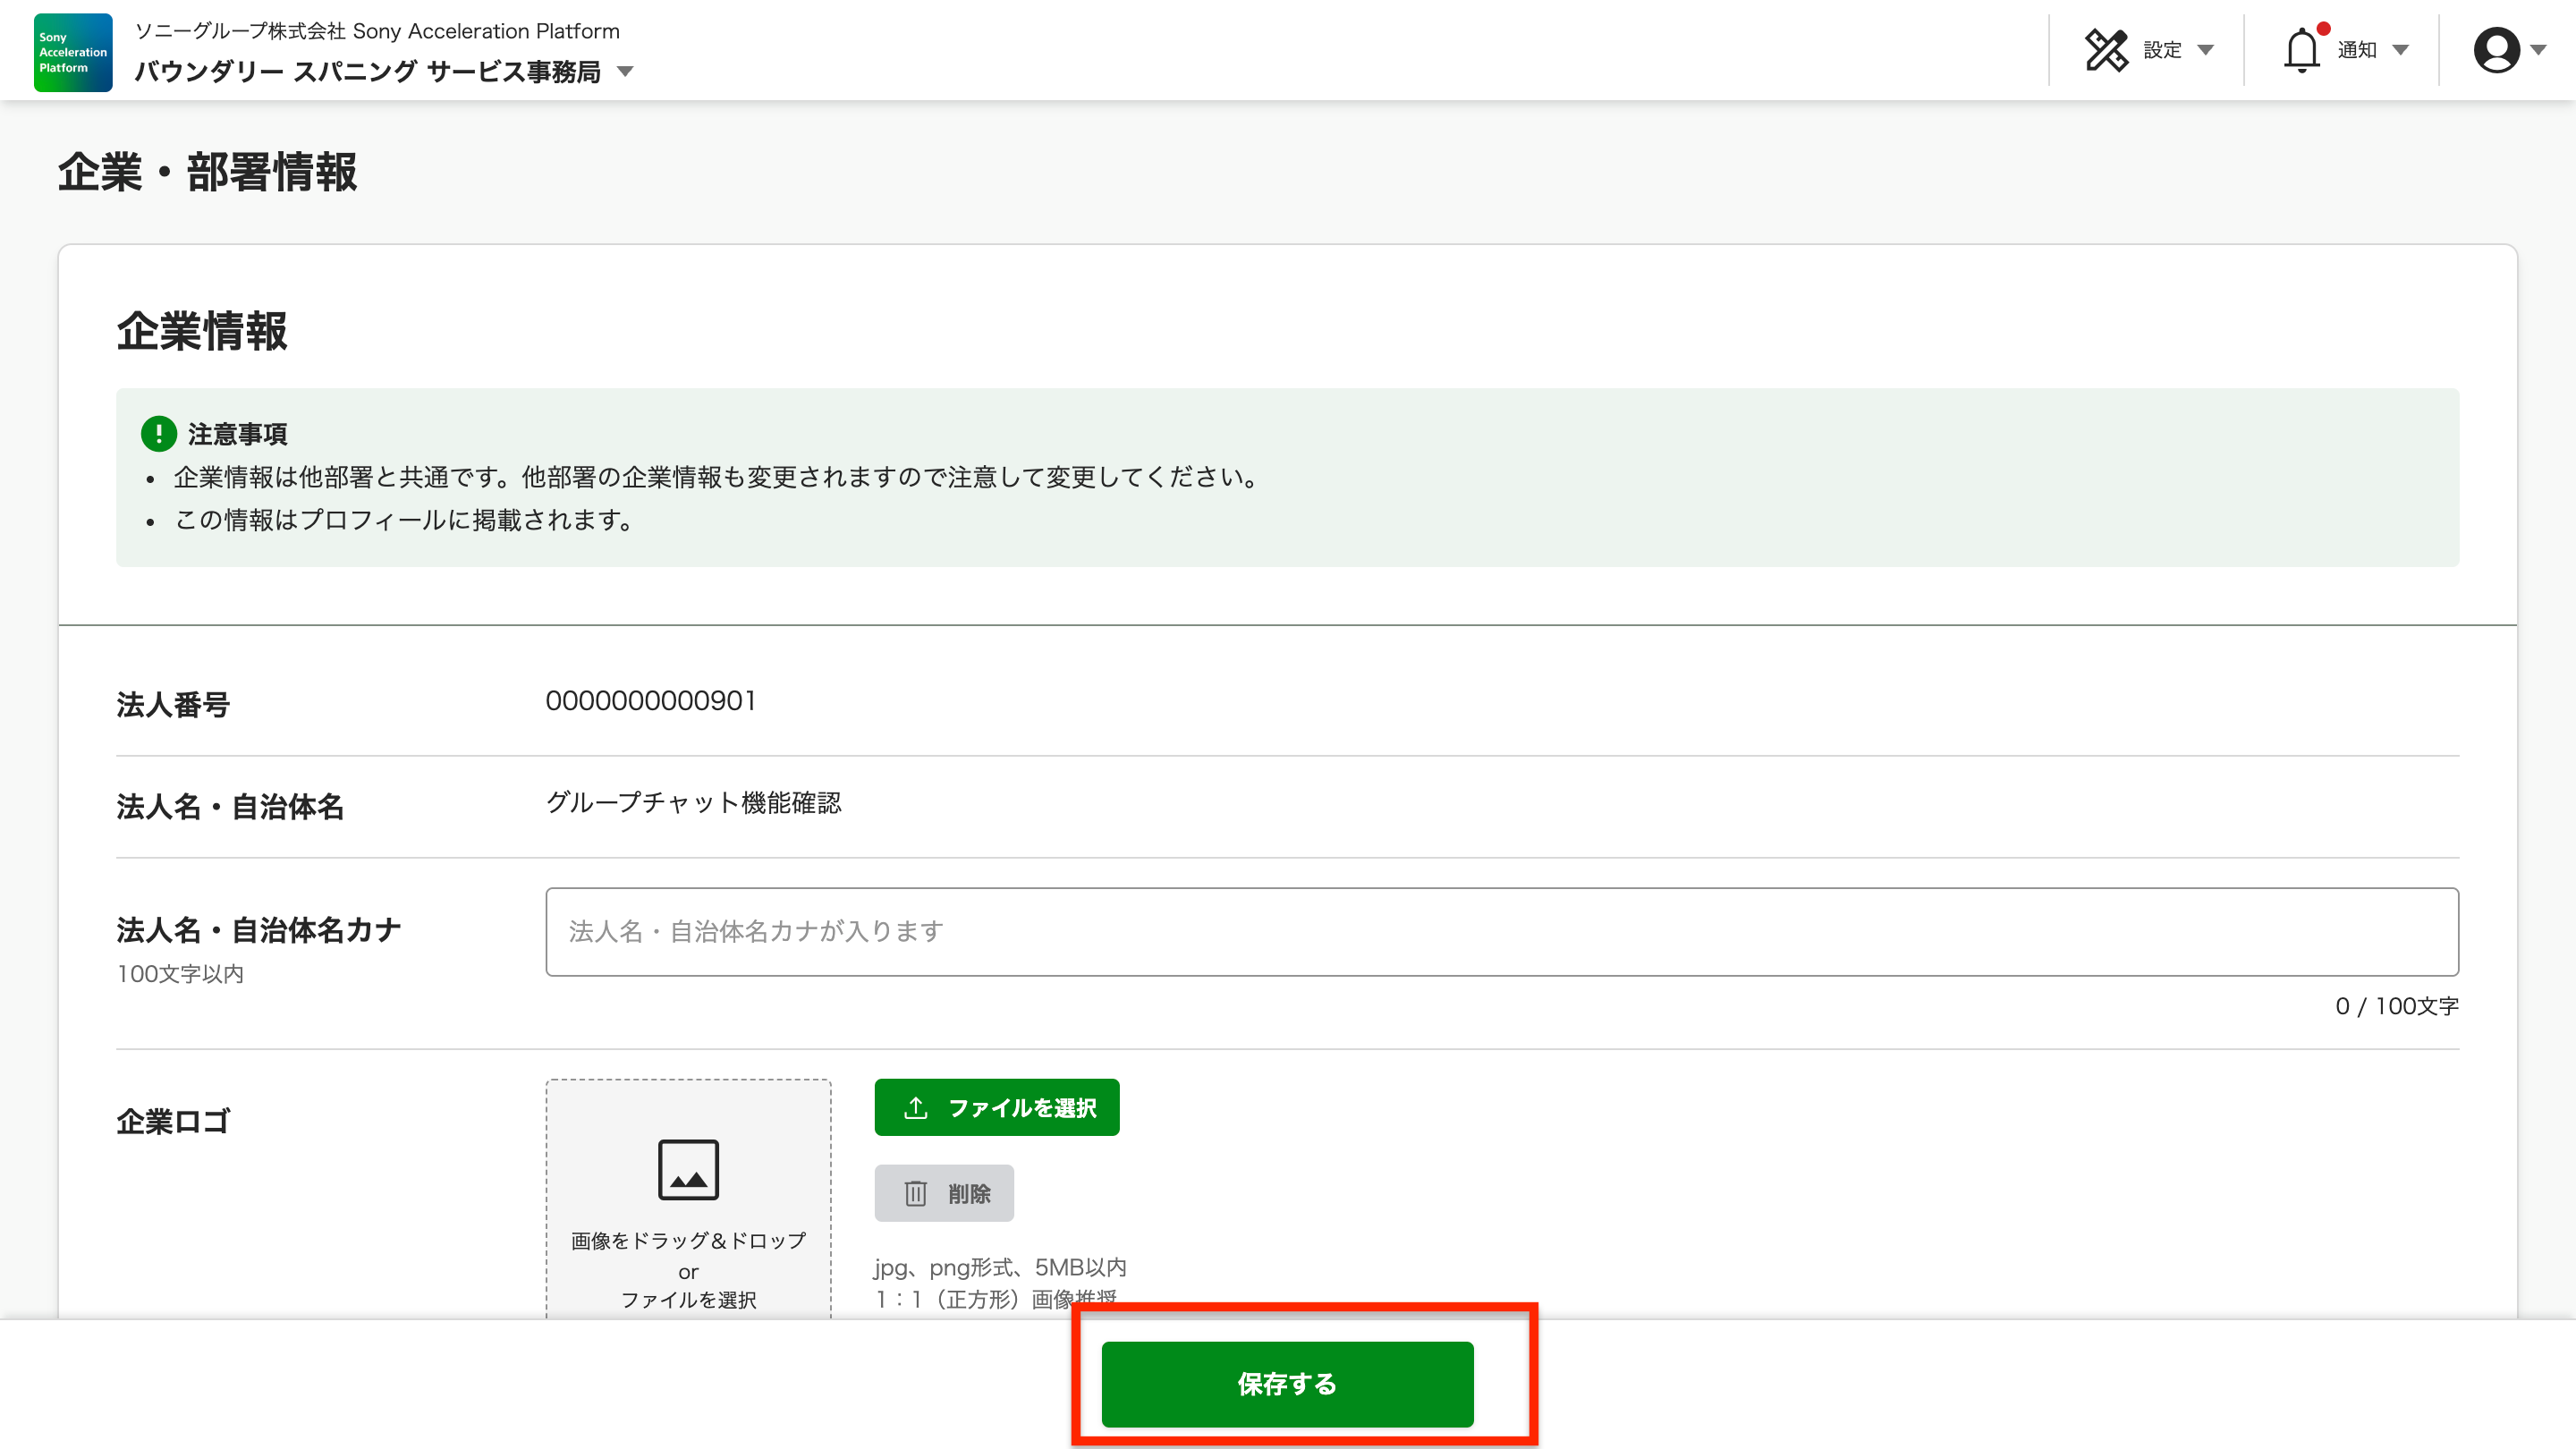Click バウンダリー スパニング サービス事務局 title
Screen dimensions: 2576x1449
pos(368,72)
